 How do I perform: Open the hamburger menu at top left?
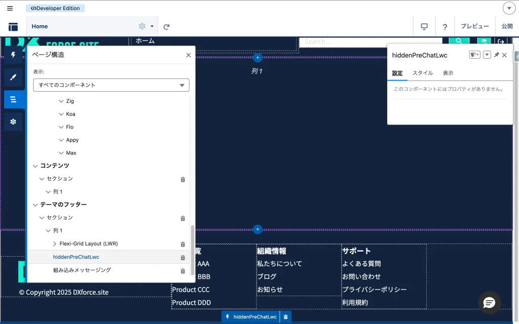pyautogui.click(x=10, y=9)
